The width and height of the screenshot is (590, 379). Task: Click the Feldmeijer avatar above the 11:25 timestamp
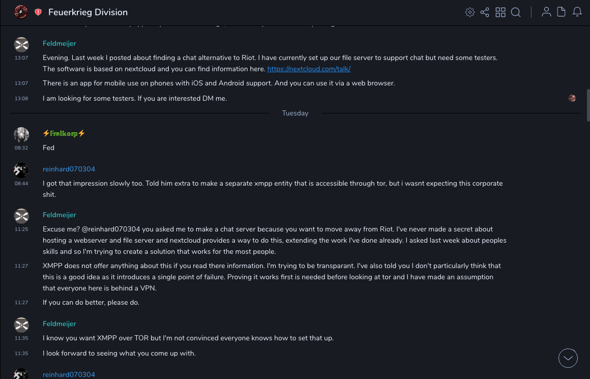(21, 216)
